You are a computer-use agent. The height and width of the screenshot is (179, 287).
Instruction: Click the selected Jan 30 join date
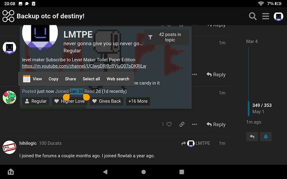(77, 91)
